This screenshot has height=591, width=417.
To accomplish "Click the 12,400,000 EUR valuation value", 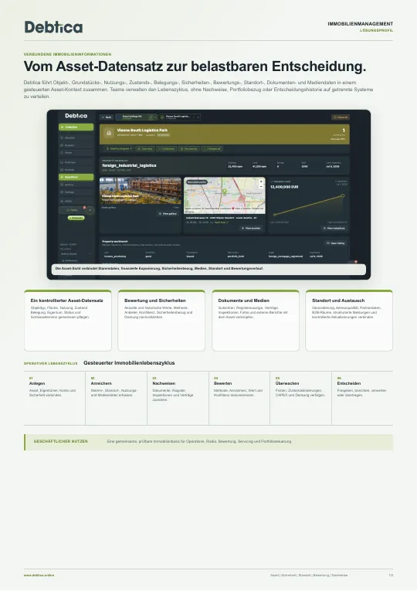I will (284, 187).
